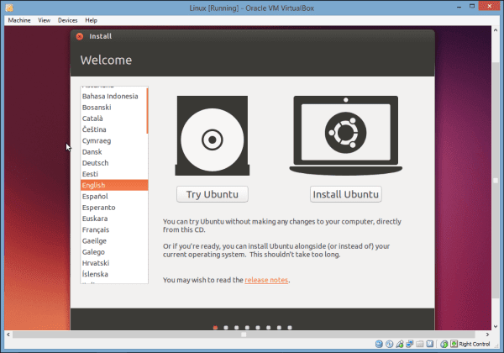Screen dimensions: 504x353
Task: Open the release notes link
Action: click(266, 280)
